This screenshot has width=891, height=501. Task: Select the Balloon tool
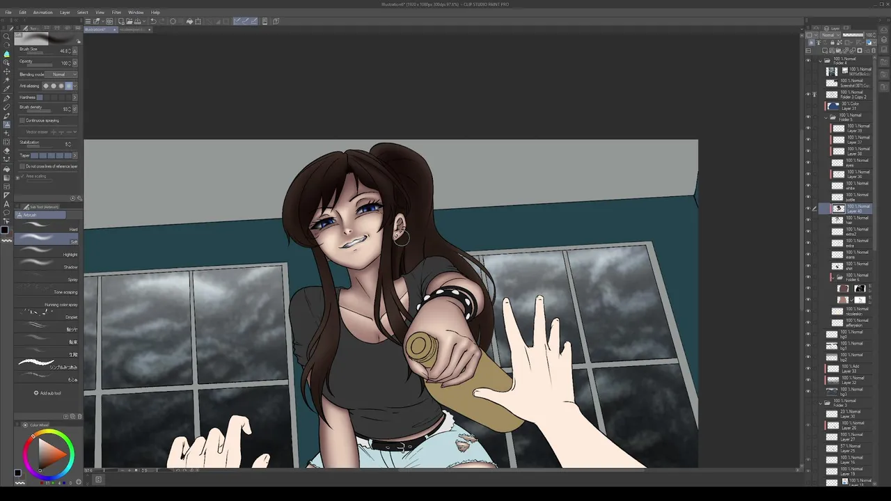(6, 212)
